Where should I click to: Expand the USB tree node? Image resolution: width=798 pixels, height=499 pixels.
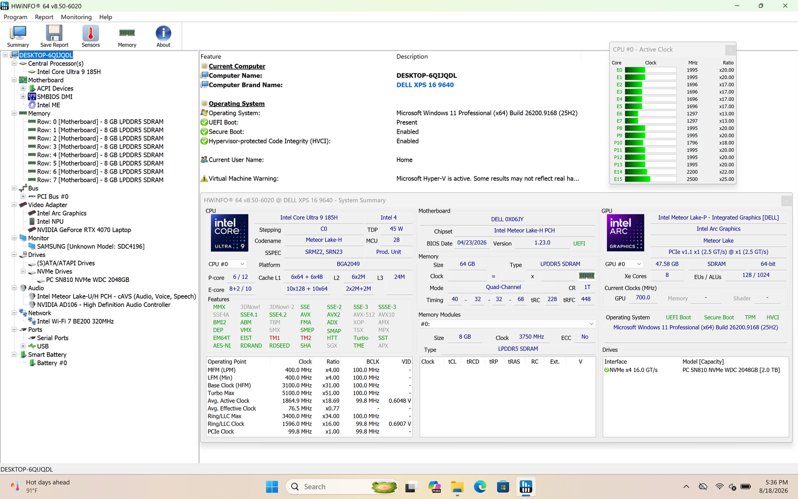pos(23,346)
